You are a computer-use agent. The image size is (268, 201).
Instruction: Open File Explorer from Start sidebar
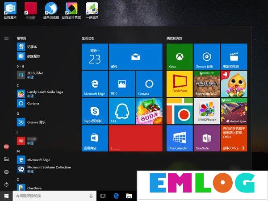pyautogui.click(x=6, y=159)
